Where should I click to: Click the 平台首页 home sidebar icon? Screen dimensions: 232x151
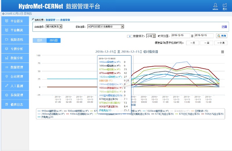click(7, 21)
